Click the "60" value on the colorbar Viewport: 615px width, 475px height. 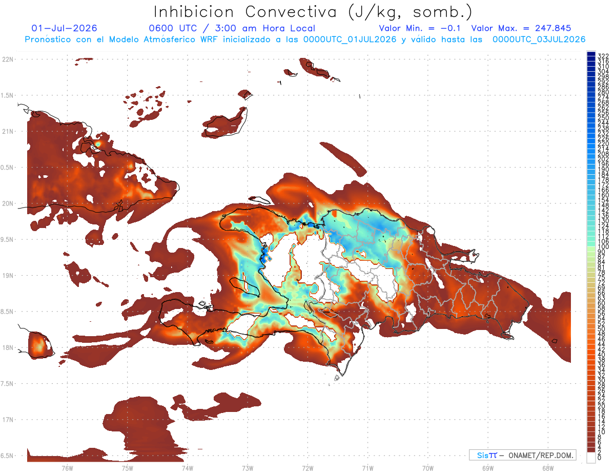click(x=602, y=303)
